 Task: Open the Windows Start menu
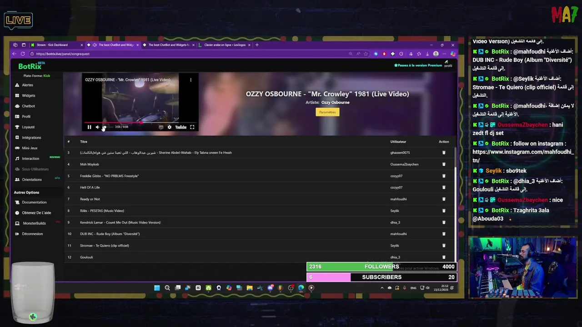pos(157,288)
